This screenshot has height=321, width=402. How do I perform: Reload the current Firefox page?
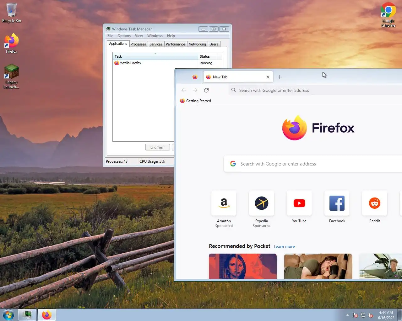click(x=206, y=90)
